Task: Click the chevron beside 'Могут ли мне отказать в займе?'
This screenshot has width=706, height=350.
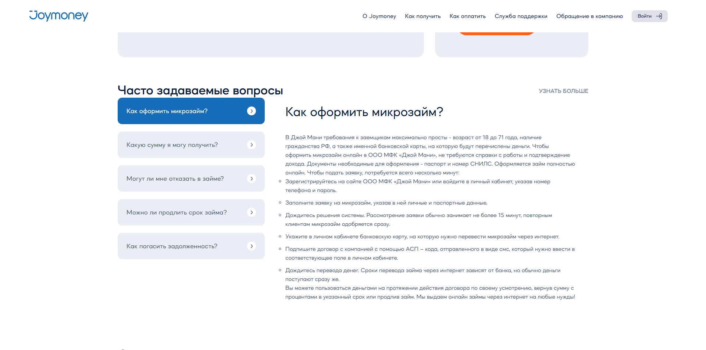Action: pyautogui.click(x=252, y=178)
